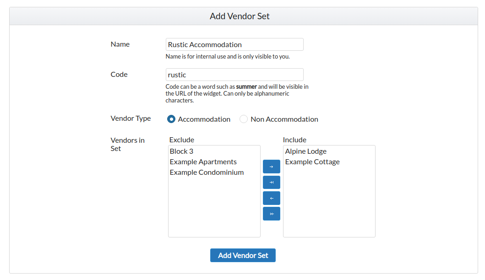Click into the Code text field

[x=234, y=75]
